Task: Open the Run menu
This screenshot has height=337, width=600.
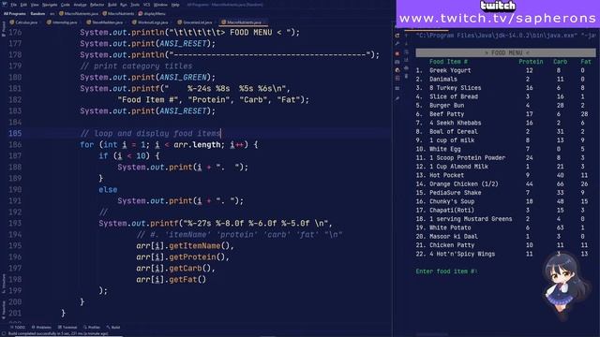Action: pyautogui.click(x=123, y=5)
